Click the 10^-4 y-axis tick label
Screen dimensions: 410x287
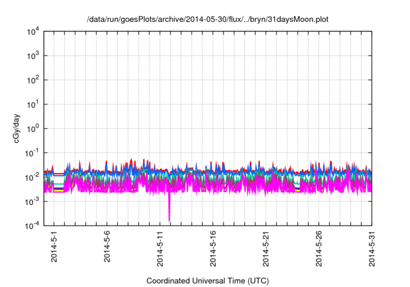[33, 225]
